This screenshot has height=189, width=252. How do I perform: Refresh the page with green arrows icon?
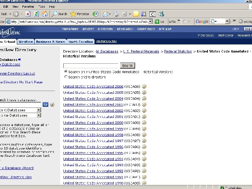click(x=36, y=14)
